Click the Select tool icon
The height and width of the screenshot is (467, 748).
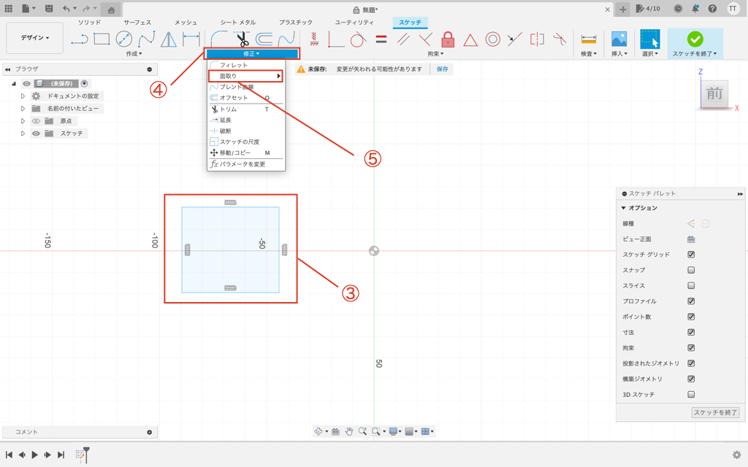649,39
